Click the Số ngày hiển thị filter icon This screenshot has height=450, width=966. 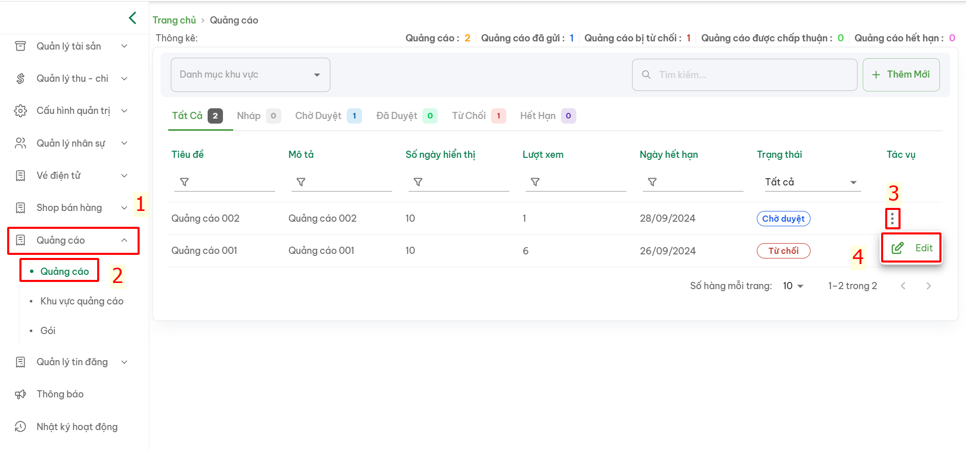[x=418, y=182]
